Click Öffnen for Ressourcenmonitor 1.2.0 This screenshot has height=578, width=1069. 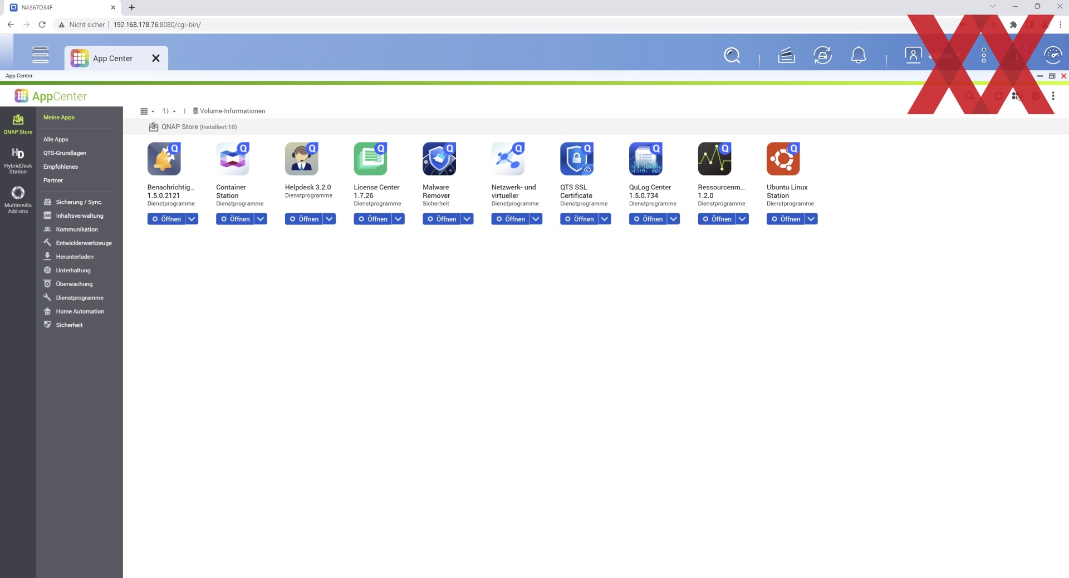click(717, 219)
